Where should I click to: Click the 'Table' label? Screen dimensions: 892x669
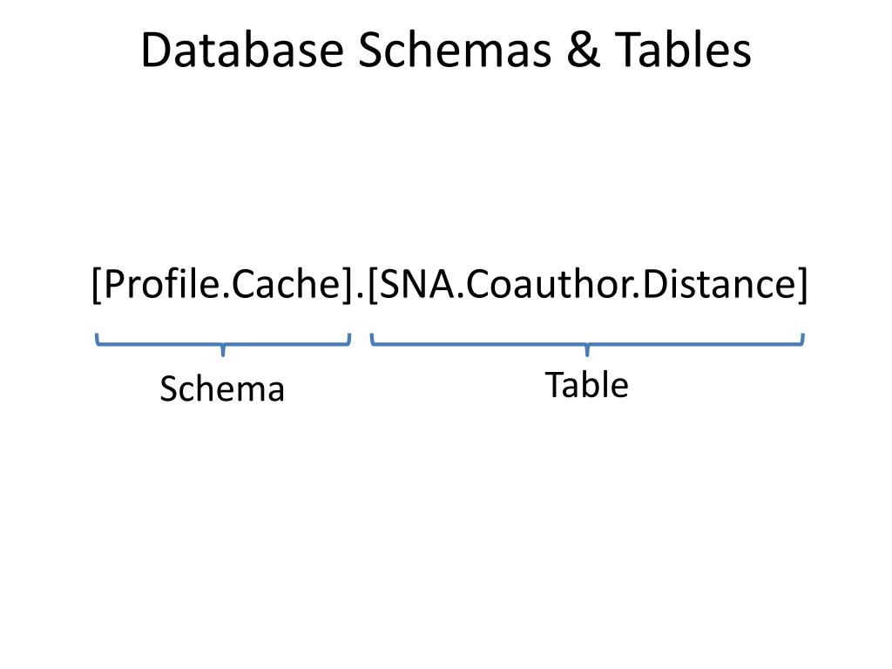click(586, 385)
